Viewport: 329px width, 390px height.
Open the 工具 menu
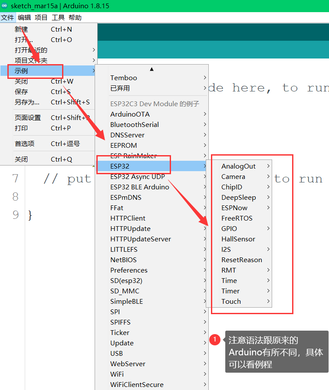point(58,18)
